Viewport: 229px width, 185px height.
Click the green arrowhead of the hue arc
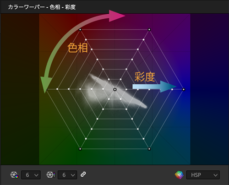(46, 84)
